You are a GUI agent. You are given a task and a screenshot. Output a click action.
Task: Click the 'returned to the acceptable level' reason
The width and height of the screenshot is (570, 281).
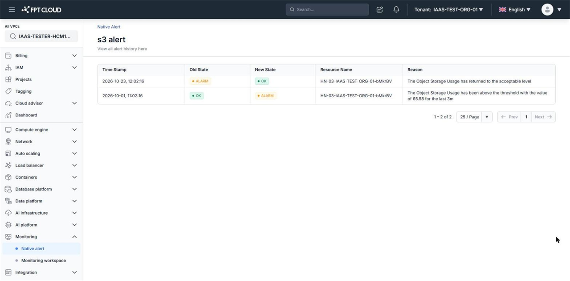point(469,81)
